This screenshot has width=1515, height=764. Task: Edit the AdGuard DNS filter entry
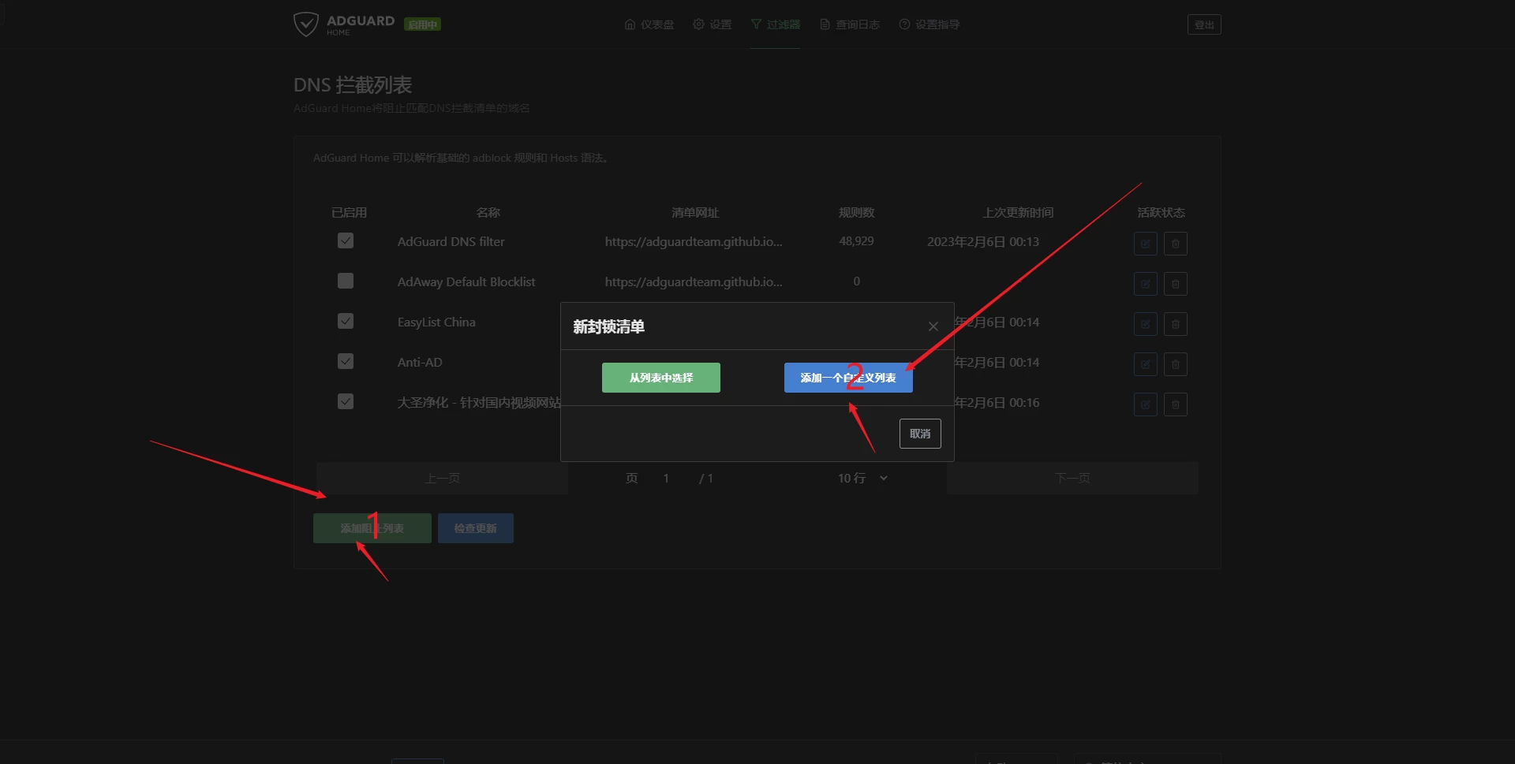(1146, 244)
